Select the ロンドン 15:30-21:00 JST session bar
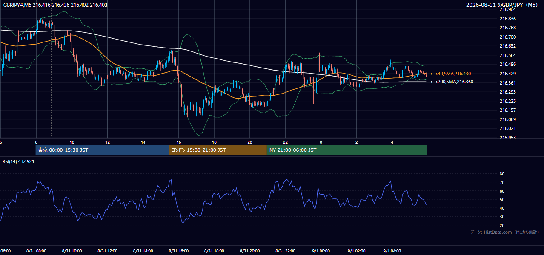 click(x=218, y=150)
